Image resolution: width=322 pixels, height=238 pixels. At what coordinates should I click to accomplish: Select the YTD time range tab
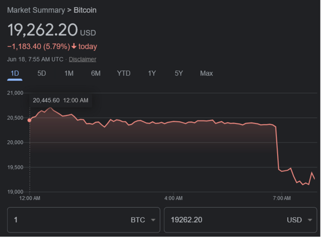pyautogui.click(x=123, y=74)
